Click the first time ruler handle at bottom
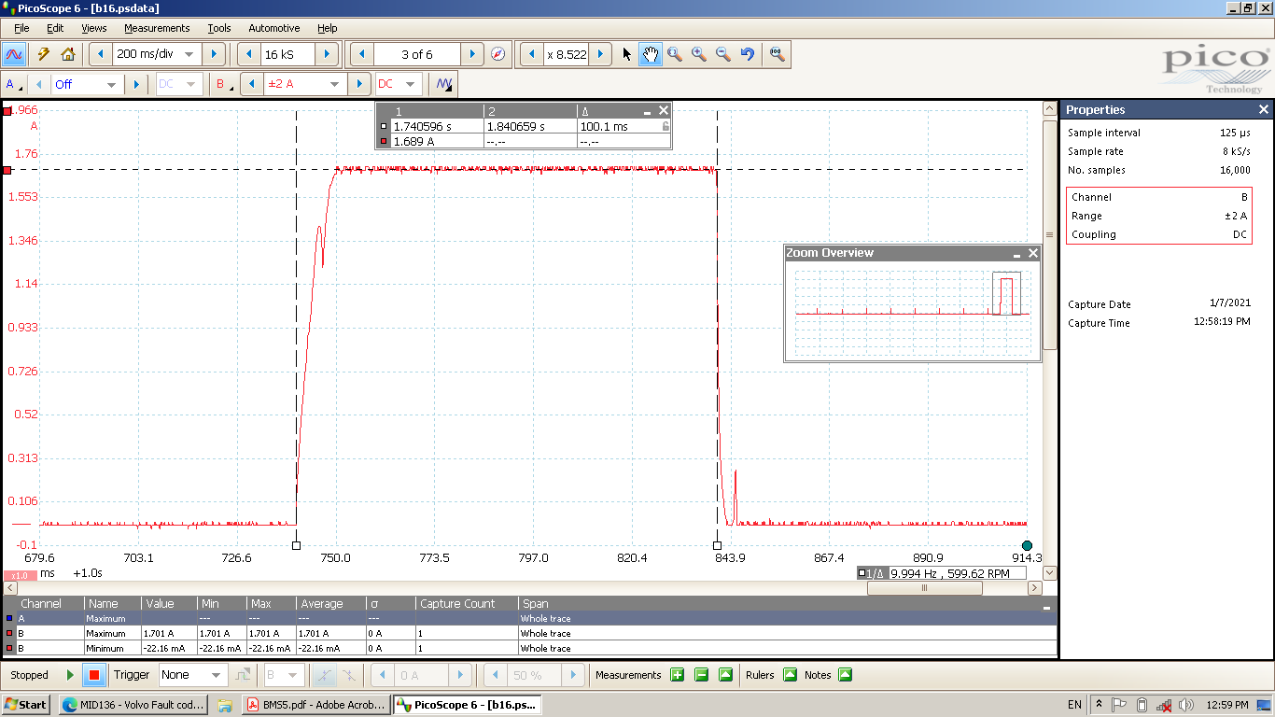Image resolution: width=1275 pixels, height=717 pixels. pyautogui.click(x=296, y=545)
